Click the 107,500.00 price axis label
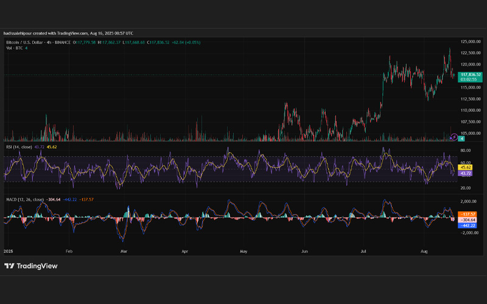487x304 pixels. [x=470, y=122]
